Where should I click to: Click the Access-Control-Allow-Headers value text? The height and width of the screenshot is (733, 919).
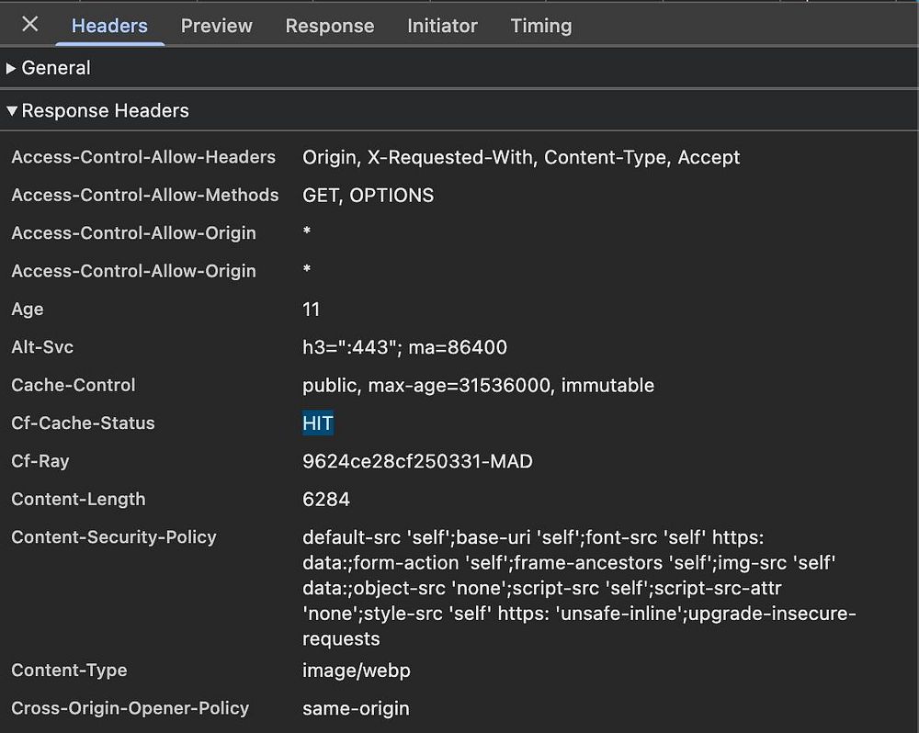(521, 157)
